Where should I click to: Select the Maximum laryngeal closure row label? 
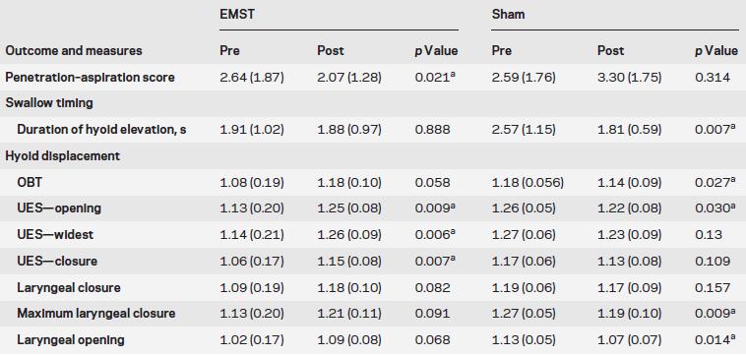[96, 314]
